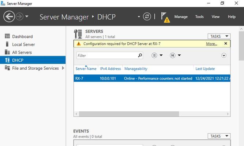This screenshot has width=244, height=146.
Task: Click the magnifier search icon in Filter
Action: click(x=140, y=55)
